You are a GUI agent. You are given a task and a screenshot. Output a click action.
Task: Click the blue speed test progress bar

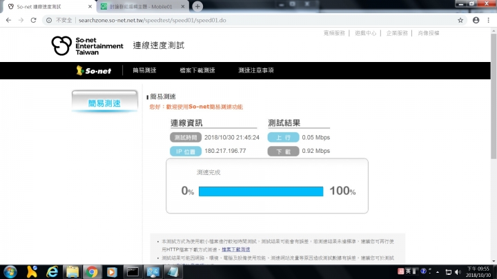click(x=261, y=192)
